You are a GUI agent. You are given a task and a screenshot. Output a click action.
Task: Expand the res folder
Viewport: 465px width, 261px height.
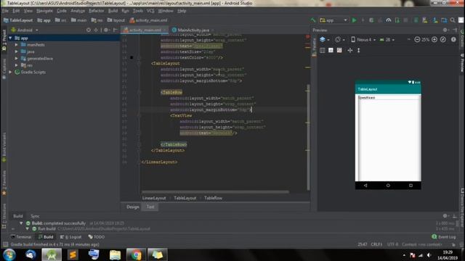(16, 65)
